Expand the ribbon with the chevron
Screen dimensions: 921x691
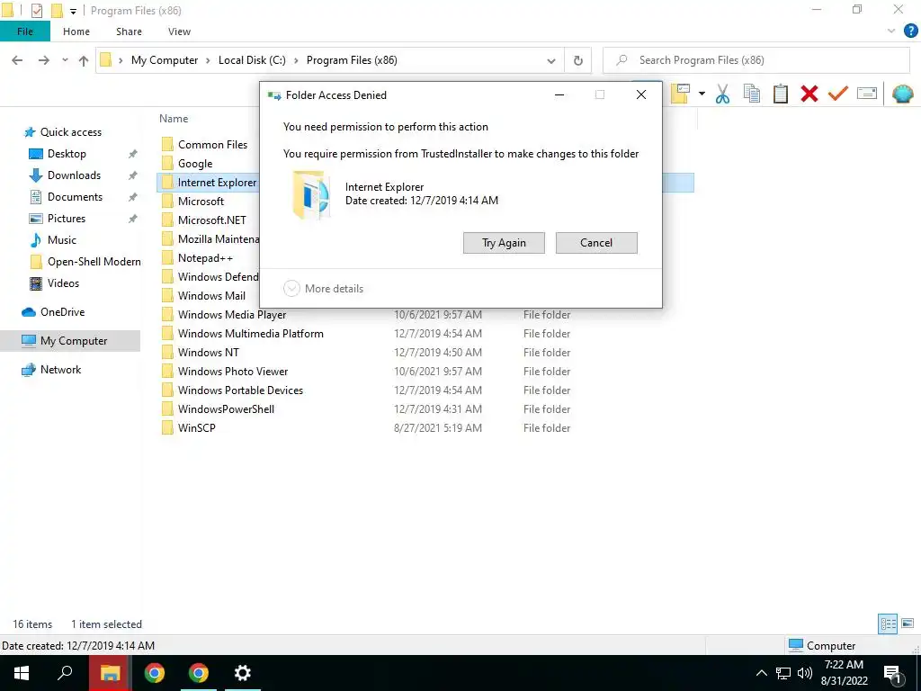point(891,31)
